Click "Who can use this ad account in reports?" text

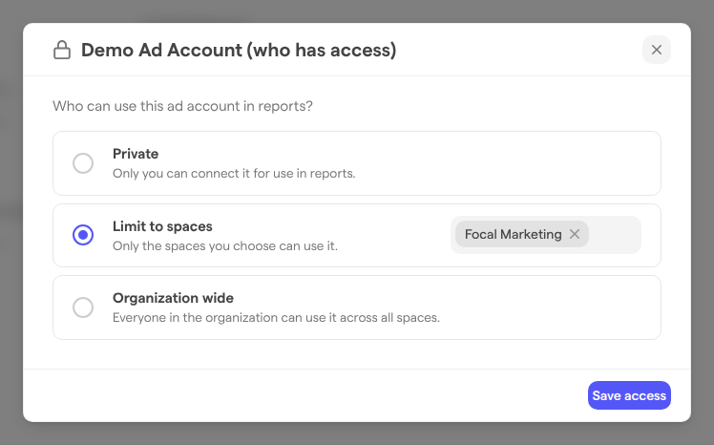click(182, 106)
